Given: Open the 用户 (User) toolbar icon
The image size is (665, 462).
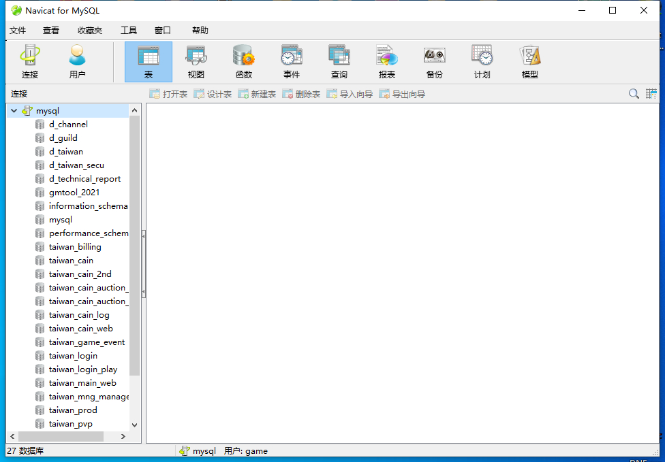Looking at the screenshot, I should [x=77, y=62].
